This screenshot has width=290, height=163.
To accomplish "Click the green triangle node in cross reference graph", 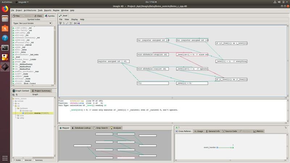I will pos(233,147).
